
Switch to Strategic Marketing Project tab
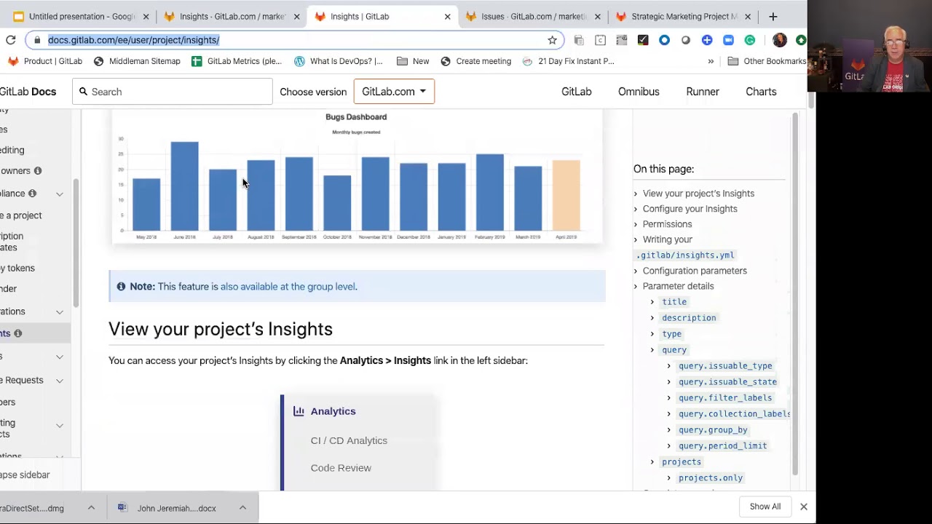(x=684, y=16)
